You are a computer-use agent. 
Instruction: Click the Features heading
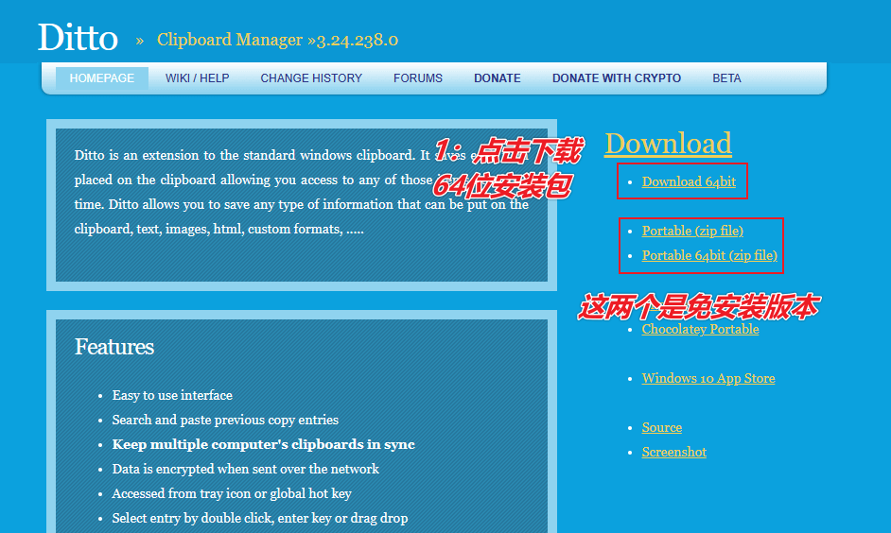pos(114,347)
